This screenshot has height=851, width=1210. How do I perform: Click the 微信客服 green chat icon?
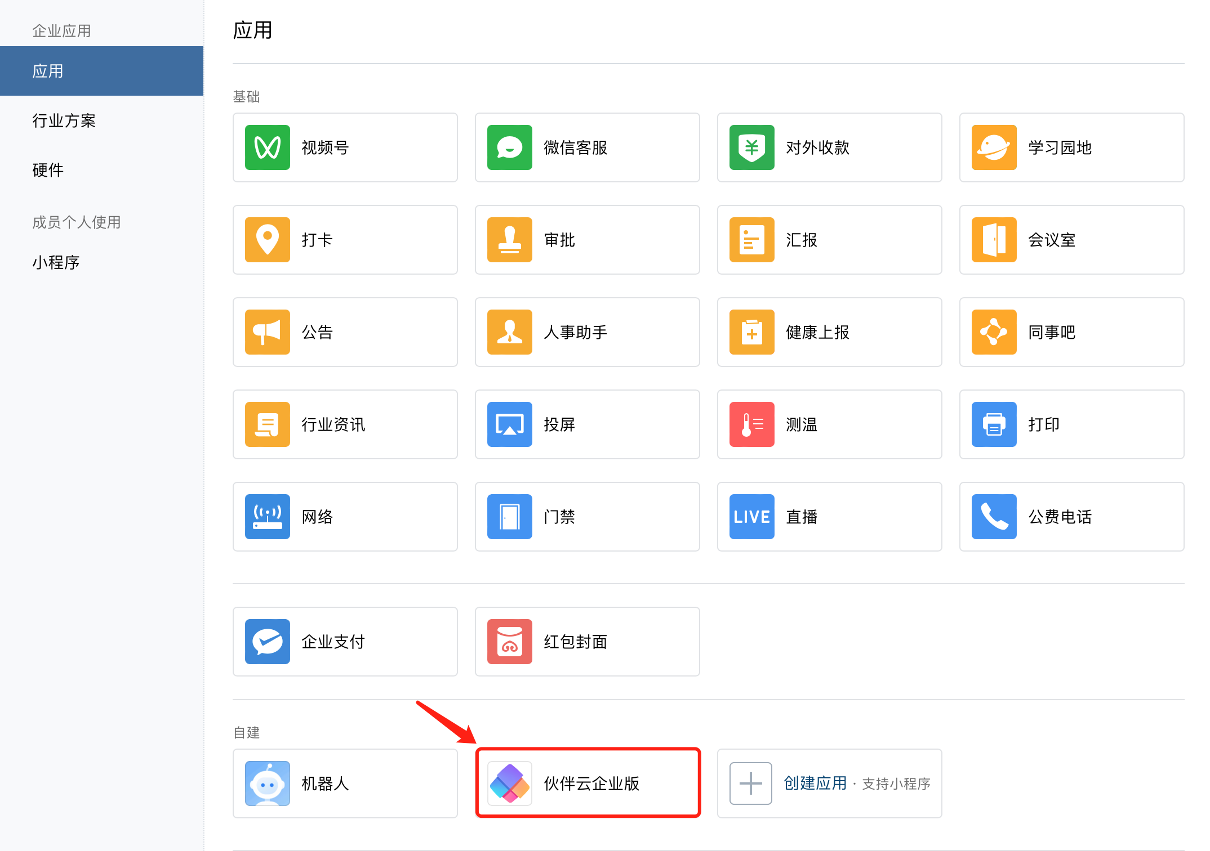pos(510,147)
